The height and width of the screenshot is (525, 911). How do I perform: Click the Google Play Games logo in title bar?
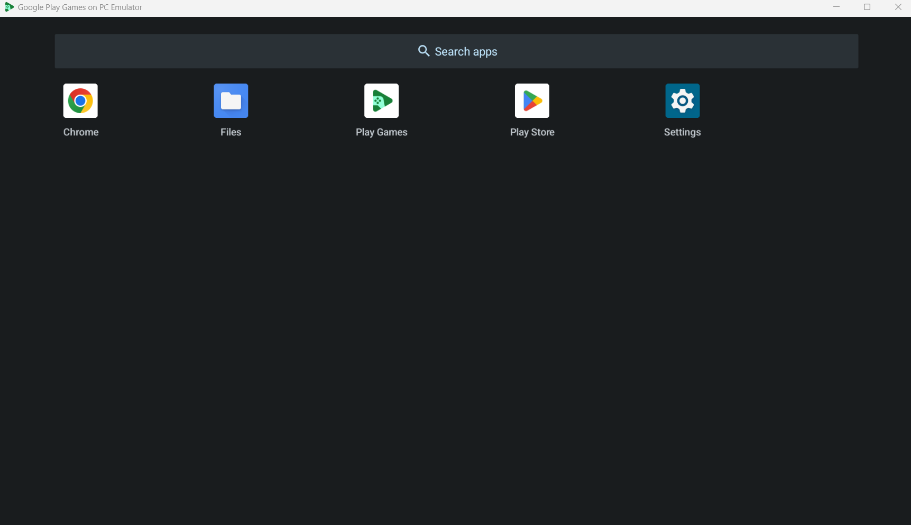pos(9,7)
